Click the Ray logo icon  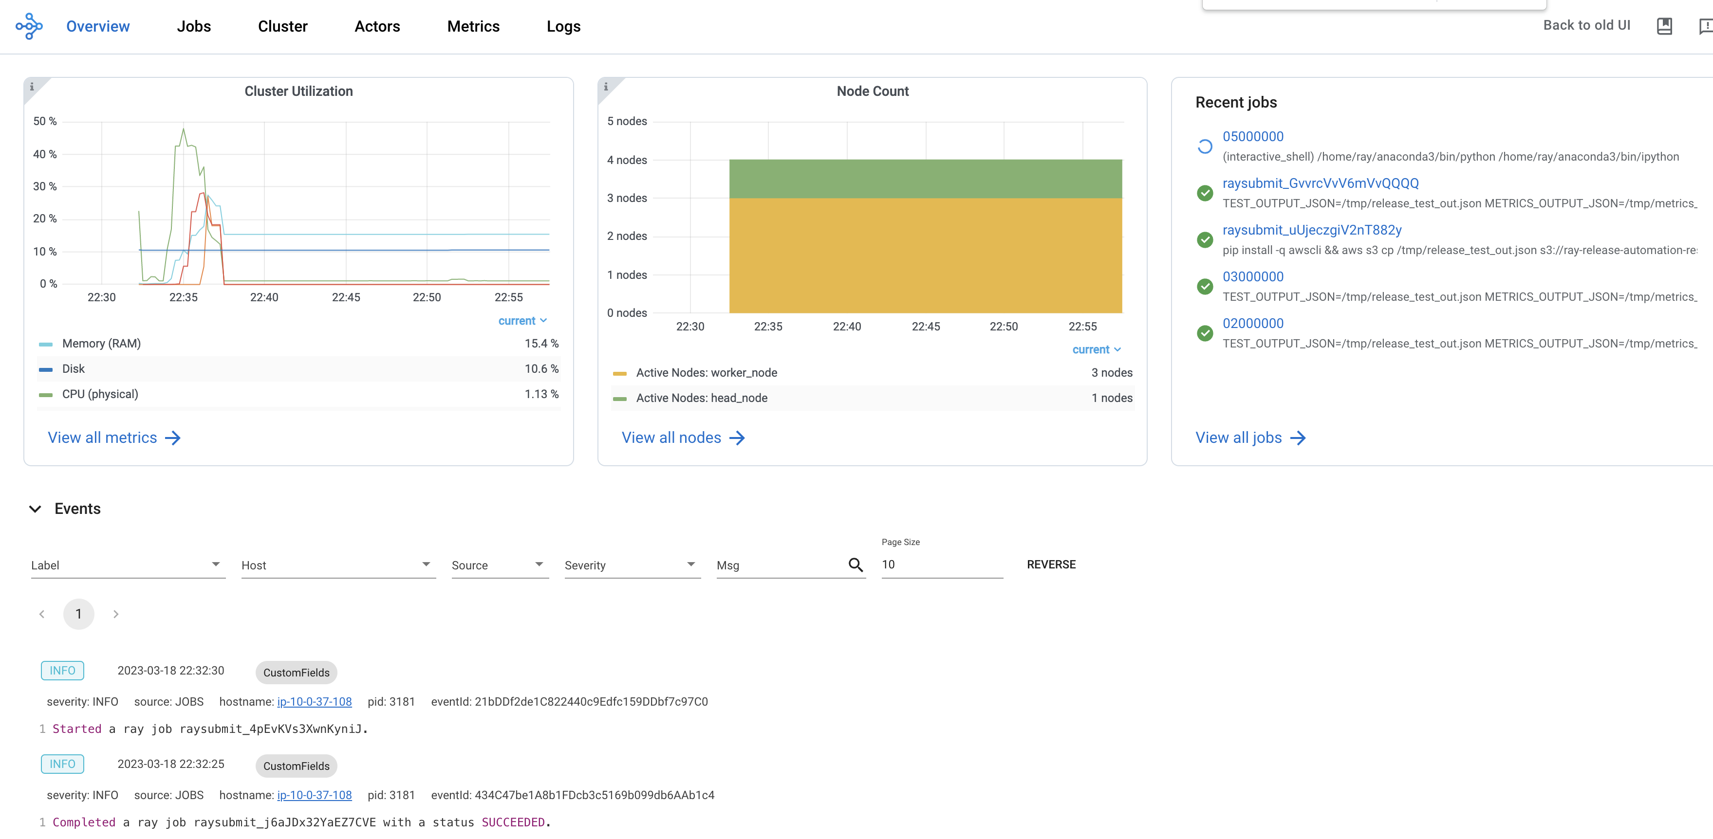[29, 27]
